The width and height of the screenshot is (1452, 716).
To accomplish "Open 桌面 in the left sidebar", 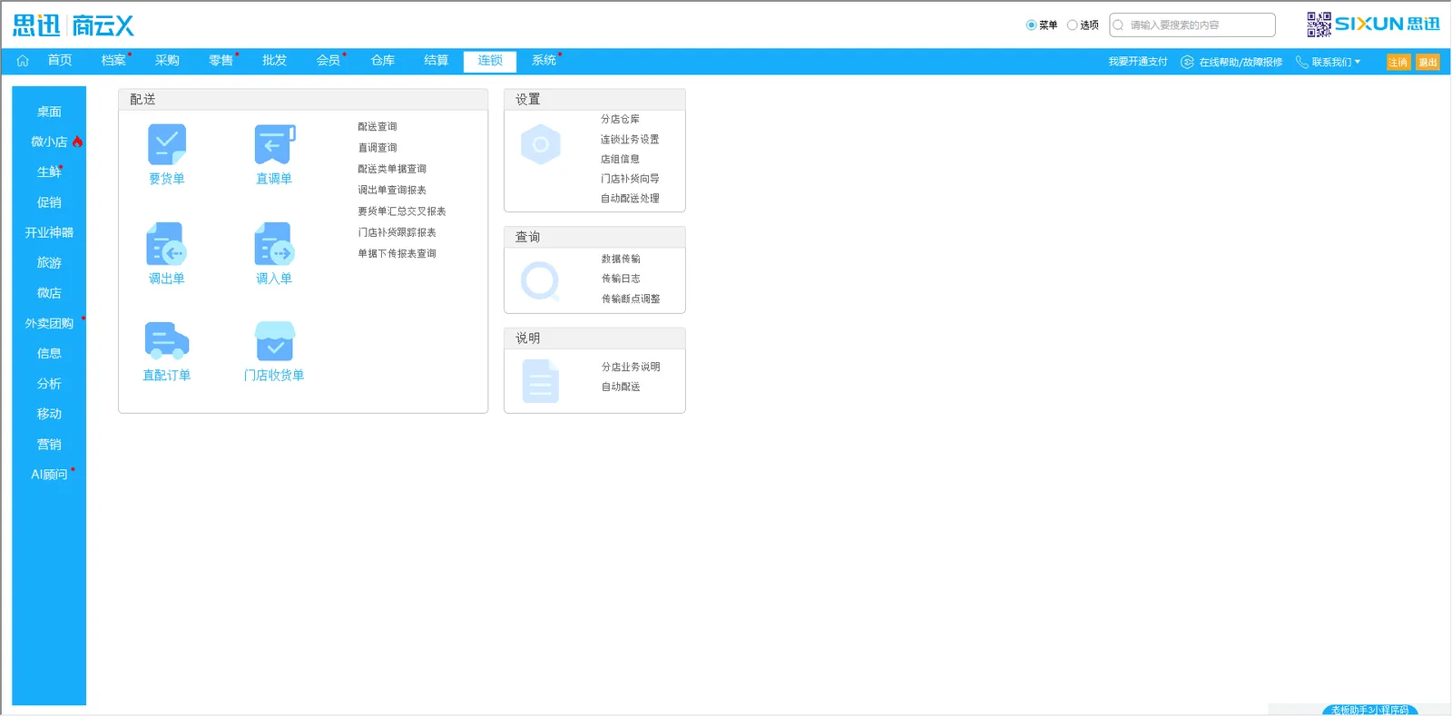I will point(49,112).
